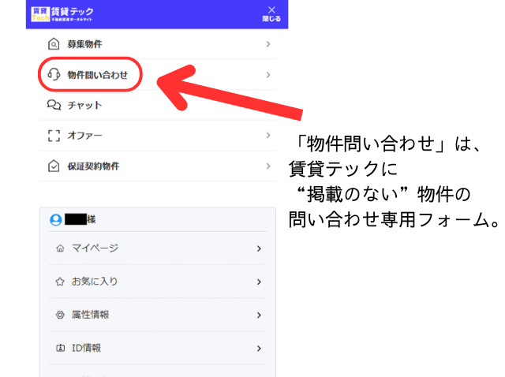Expand 募集物件 via its chevron arrow
The width and height of the screenshot is (505, 377).
268,44
